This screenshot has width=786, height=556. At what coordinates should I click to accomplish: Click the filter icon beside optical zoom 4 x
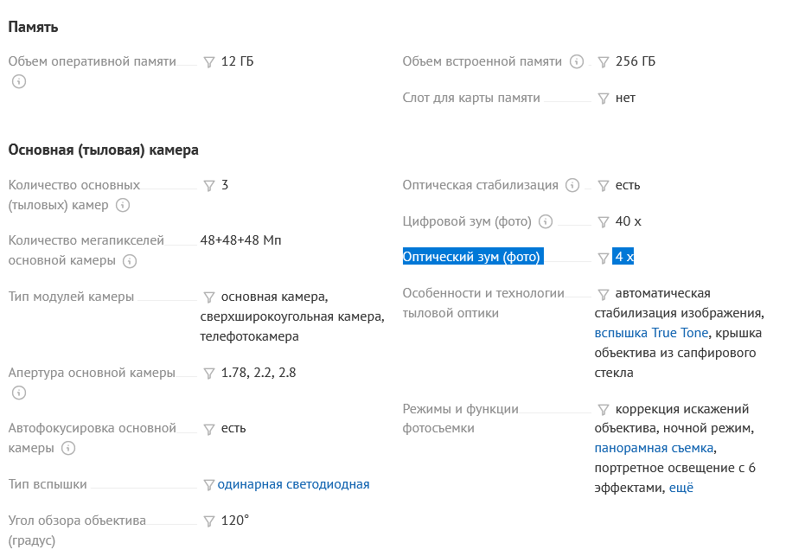tap(604, 258)
